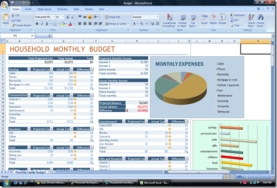Apply Bold formatting
Screen dimensions: 277x188
pos(37,24)
